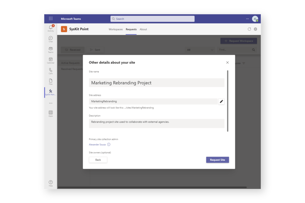Open Alexander Sousa admin link
The width and height of the screenshot is (305, 203).
[97, 144]
